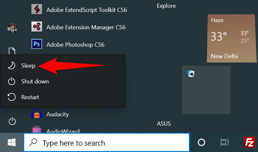Viewport: 258px width, 152px height.
Task: Click the user account avatar
Action: pos(12,28)
